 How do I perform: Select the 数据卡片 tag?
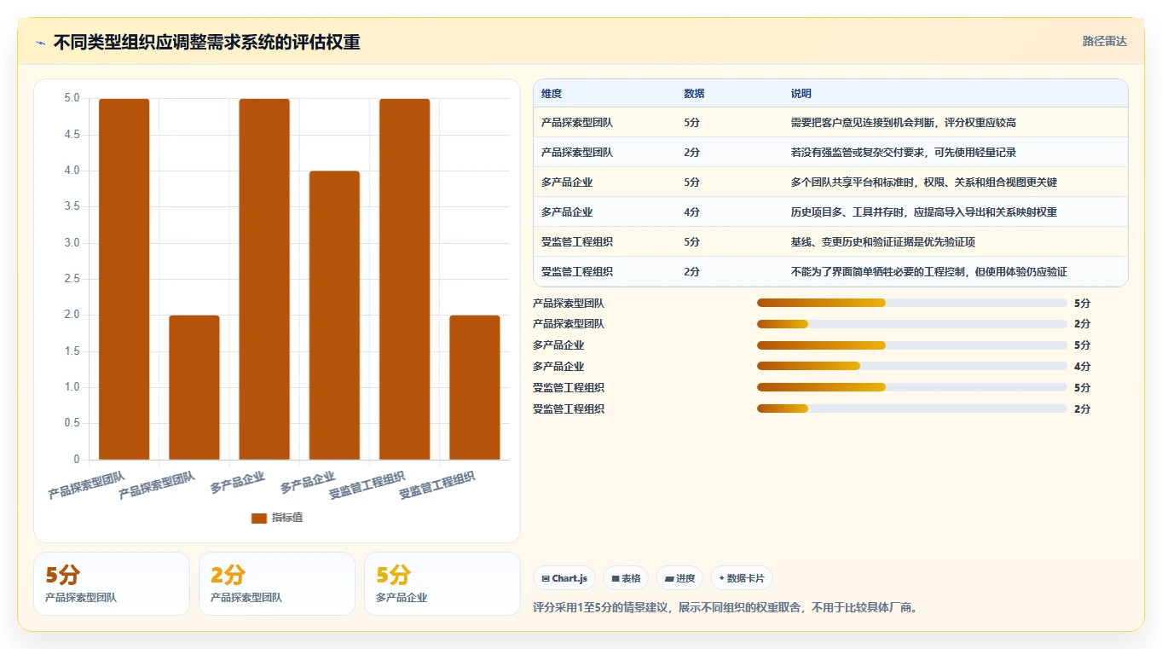click(x=741, y=578)
